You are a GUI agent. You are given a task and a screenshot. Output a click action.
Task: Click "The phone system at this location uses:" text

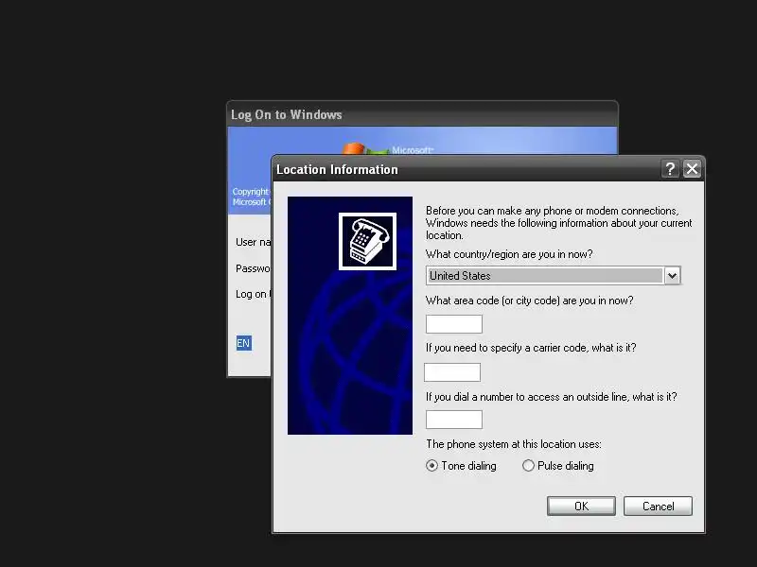(514, 444)
